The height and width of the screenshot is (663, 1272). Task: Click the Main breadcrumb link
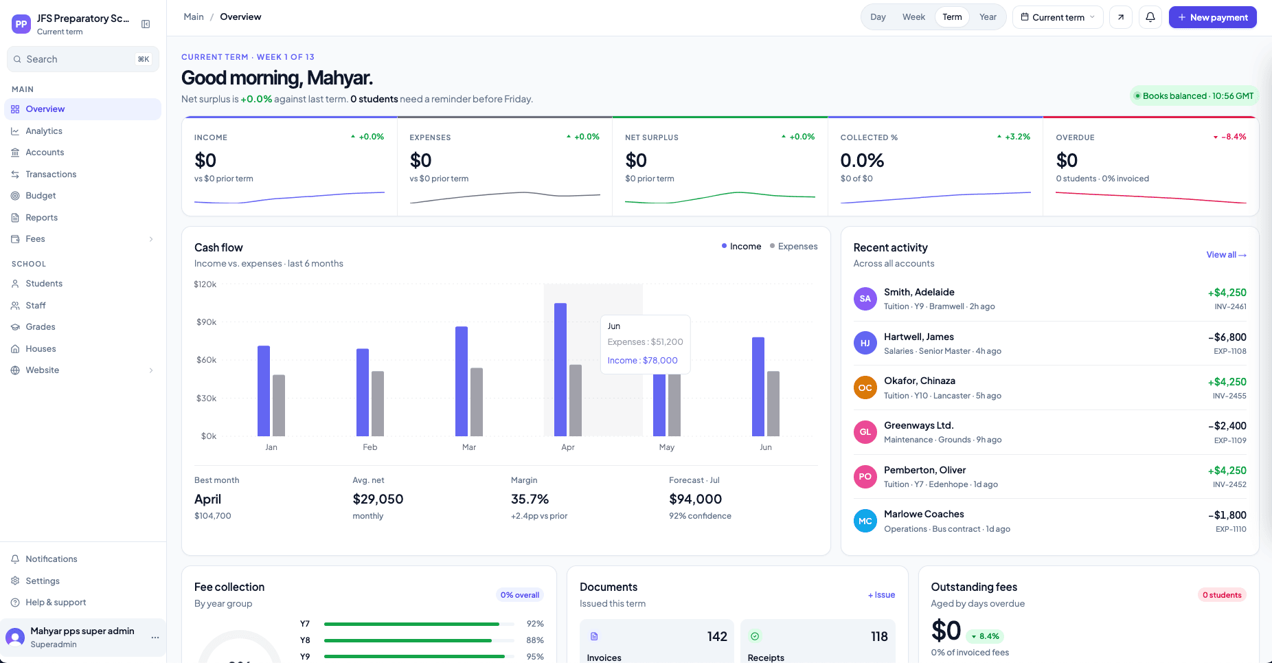[194, 17]
